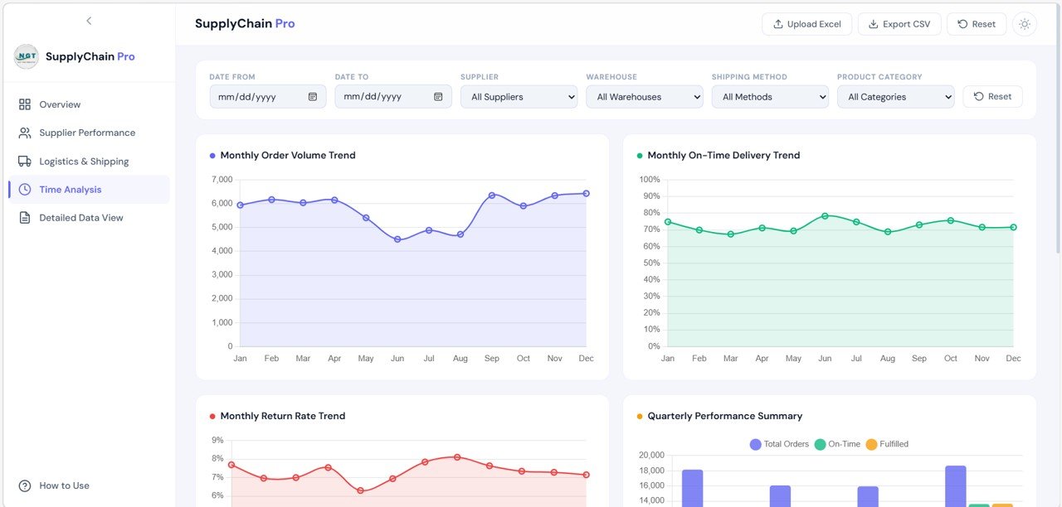Screen dimensions: 1062x507
Task: Open the All Suppliers dropdown
Action: click(x=519, y=97)
